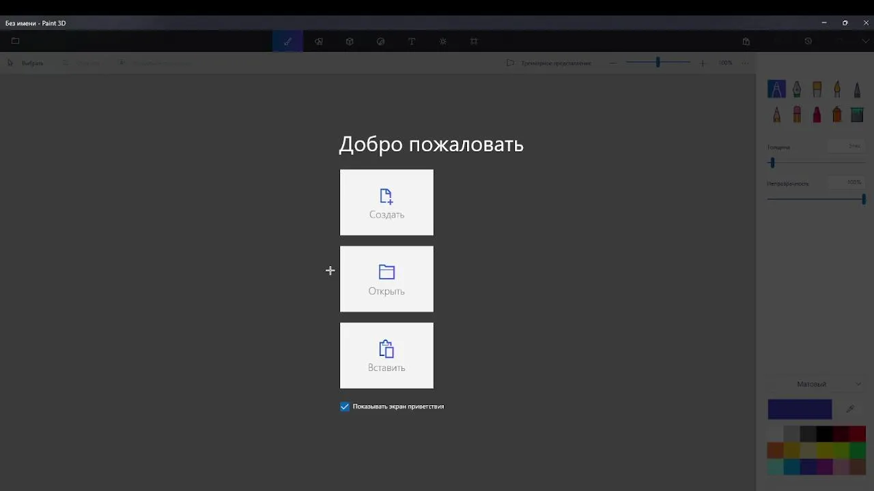Viewport: 874px width, 491px height.
Task: Click the opacity 100% input field
Action: tap(846, 182)
